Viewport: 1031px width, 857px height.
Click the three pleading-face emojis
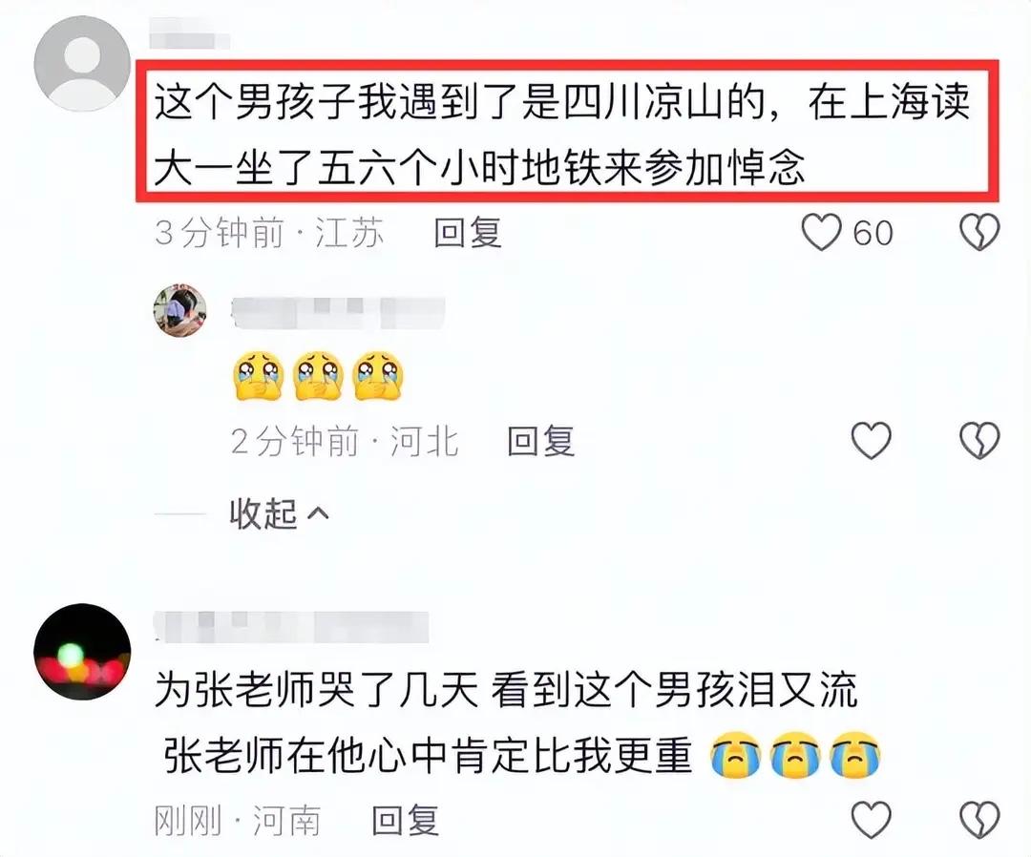click(318, 376)
